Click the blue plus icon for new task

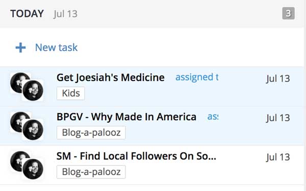(x=20, y=48)
